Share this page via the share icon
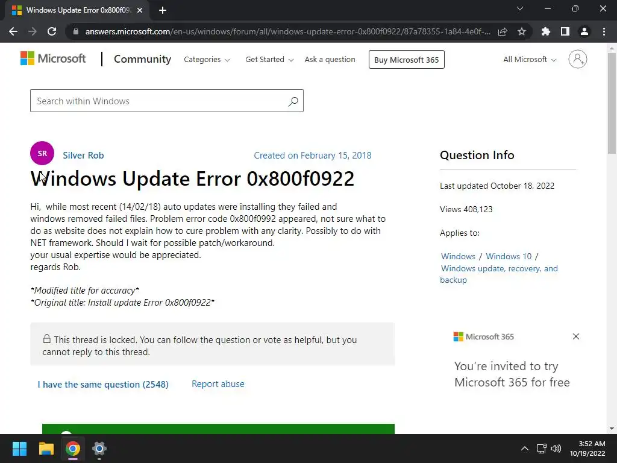The width and height of the screenshot is (617, 463). click(x=503, y=31)
